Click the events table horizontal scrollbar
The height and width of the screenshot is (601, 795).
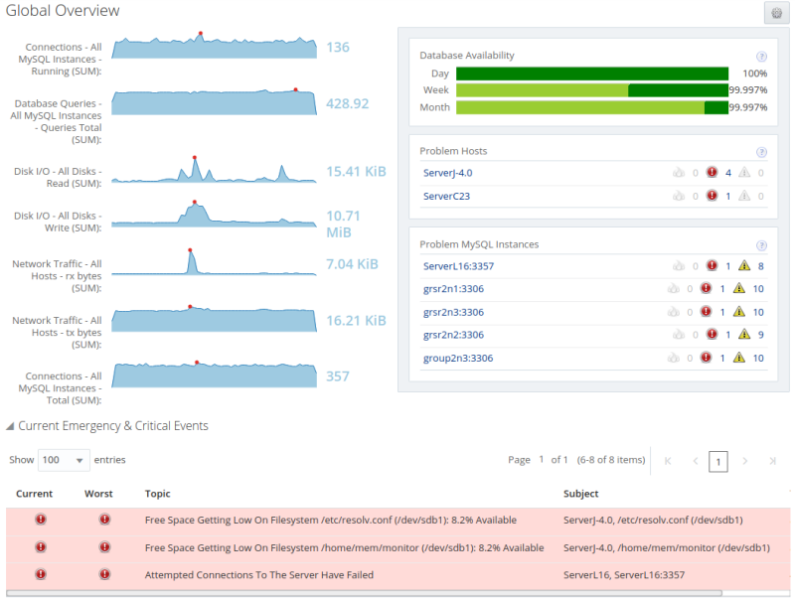[x=364, y=593]
